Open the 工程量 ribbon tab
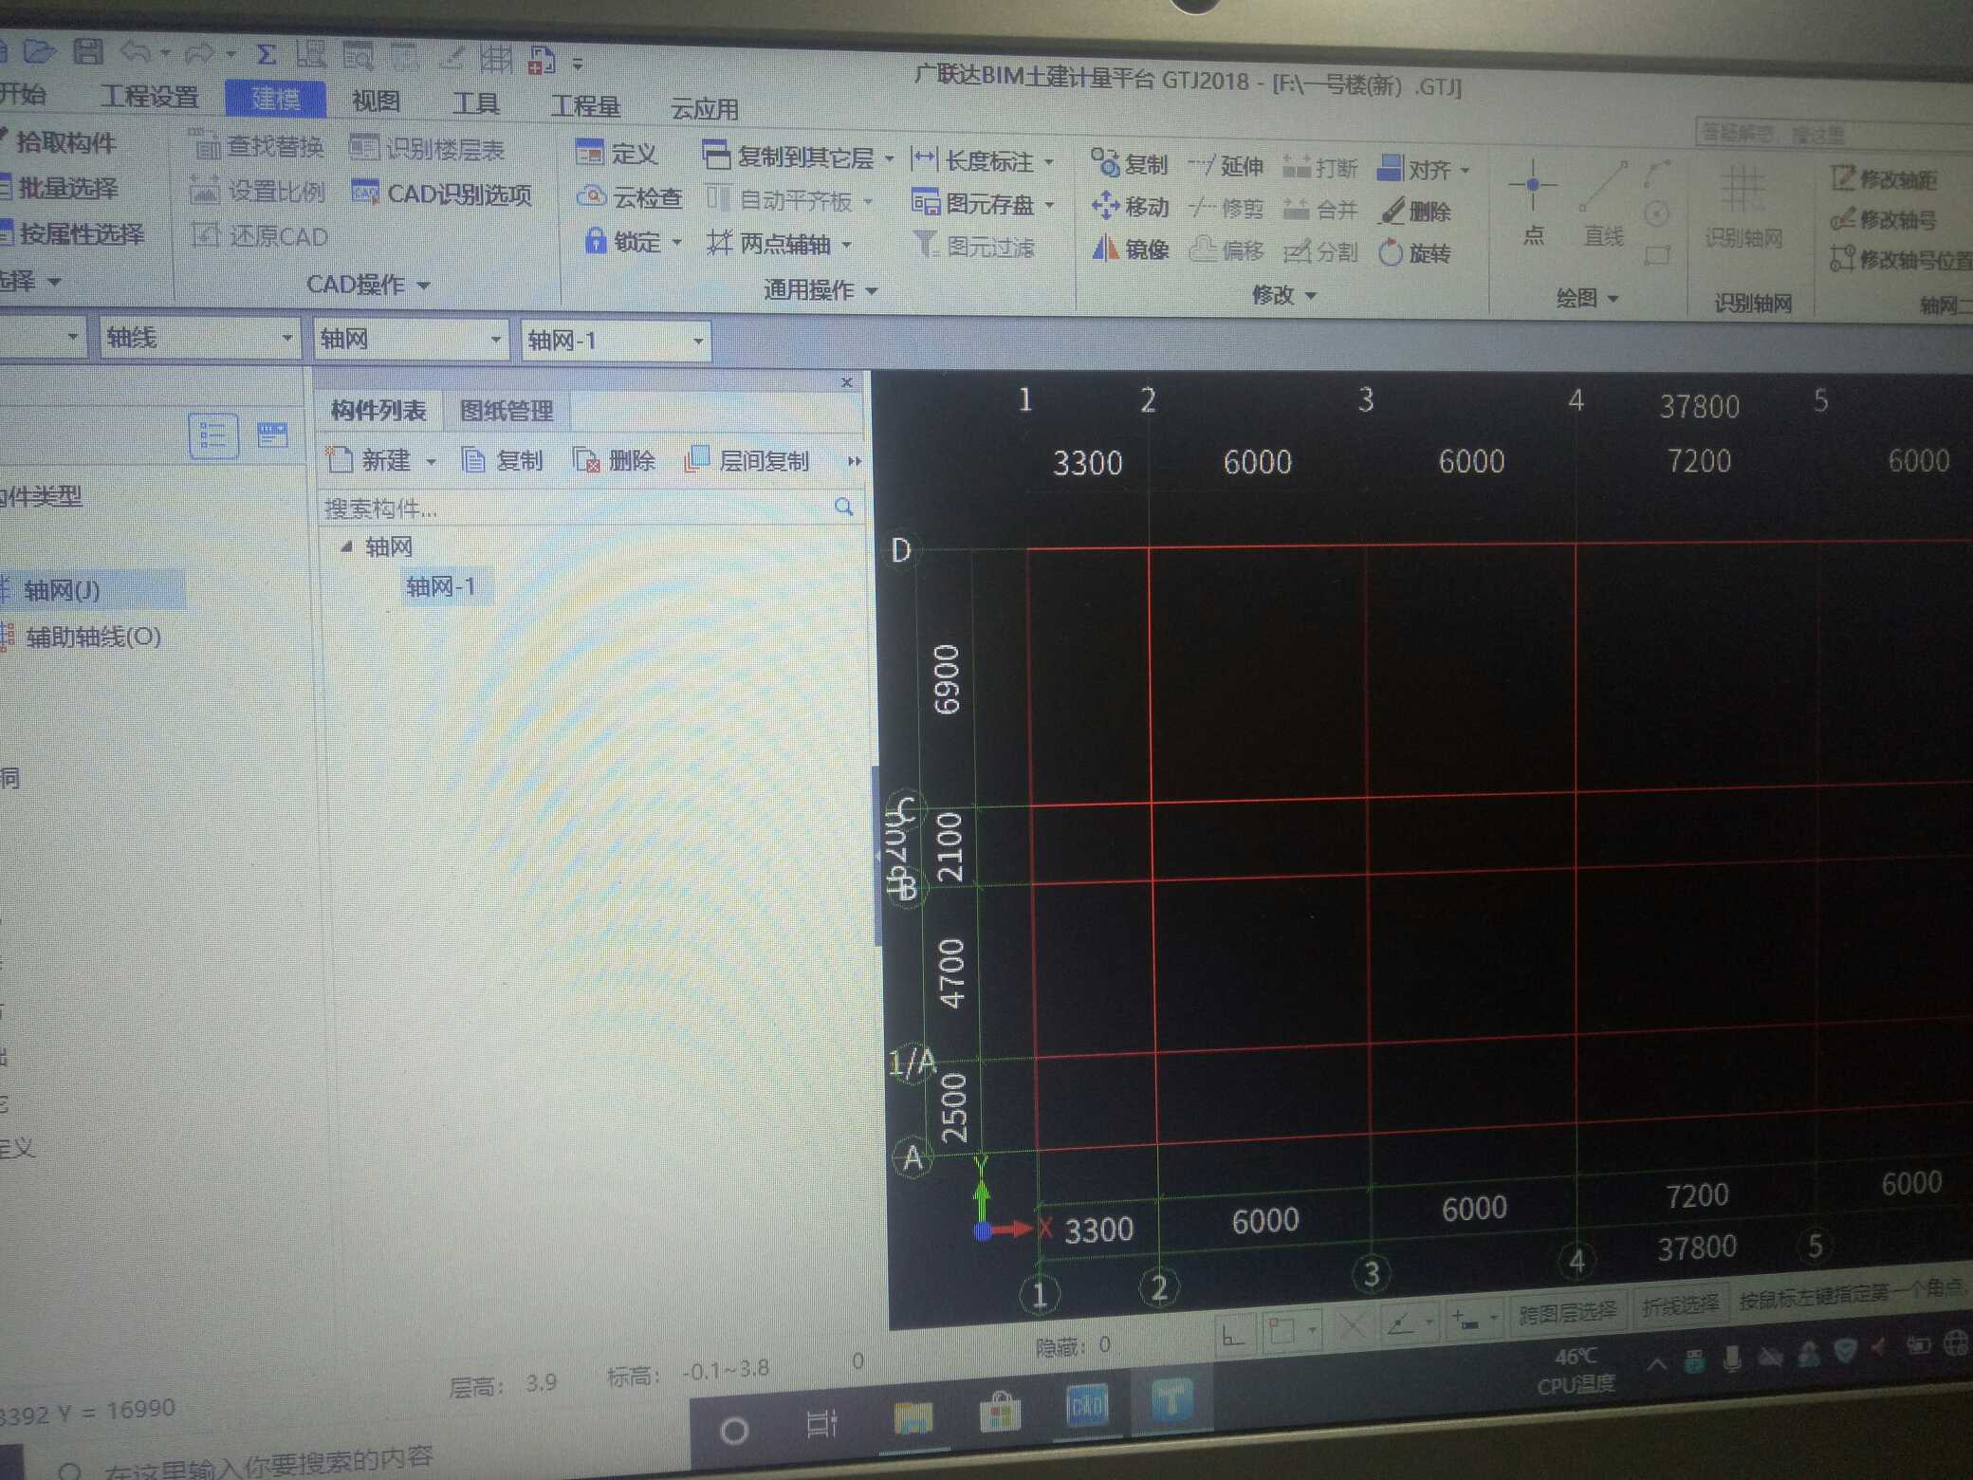This screenshot has width=1973, height=1480. pos(585,105)
